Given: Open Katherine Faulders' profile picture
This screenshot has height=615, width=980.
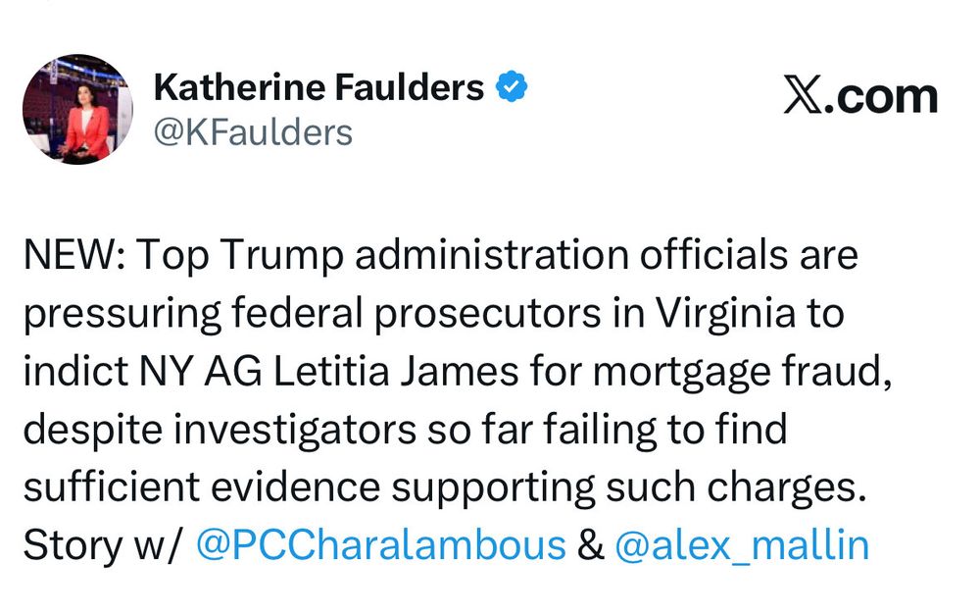Looking at the screenshot, I should tap(77, 110).
